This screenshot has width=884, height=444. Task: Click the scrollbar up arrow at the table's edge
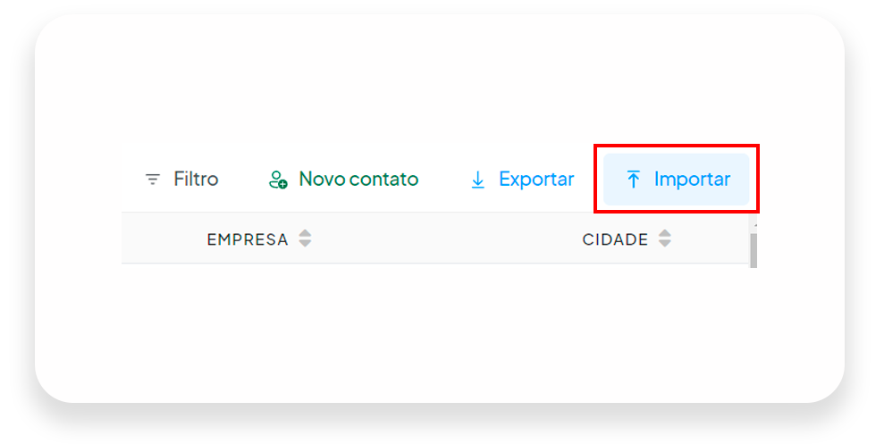pyautogui.click(x=754, y=225)
